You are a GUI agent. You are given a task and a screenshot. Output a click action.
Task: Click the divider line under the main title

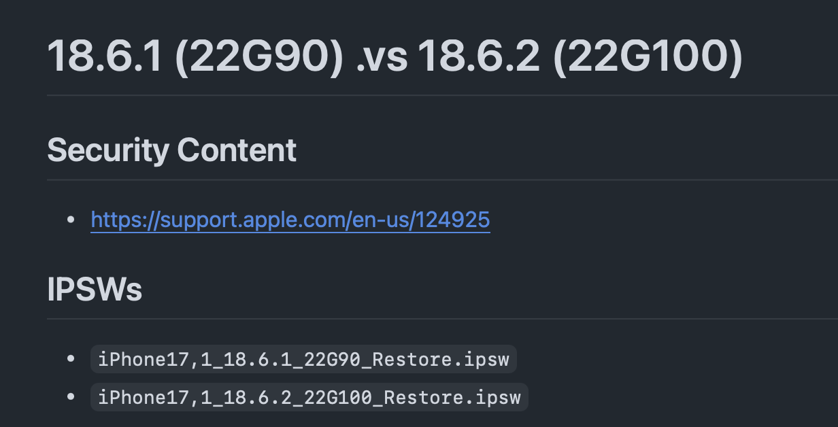pos(442,96)
